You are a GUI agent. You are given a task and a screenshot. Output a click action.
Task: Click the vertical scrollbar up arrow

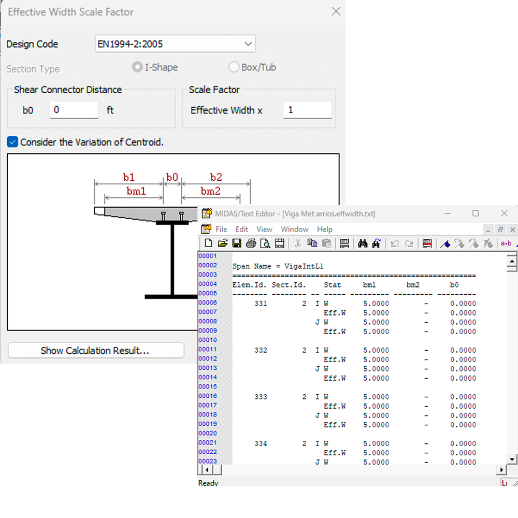coord(512,261)
